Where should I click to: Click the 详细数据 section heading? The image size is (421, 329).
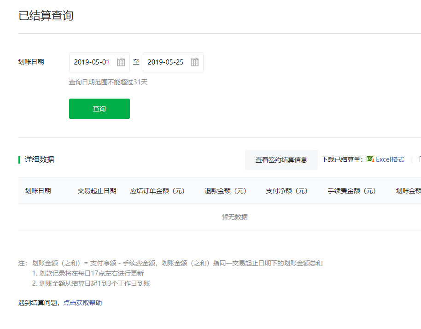[x=40, y=159]
